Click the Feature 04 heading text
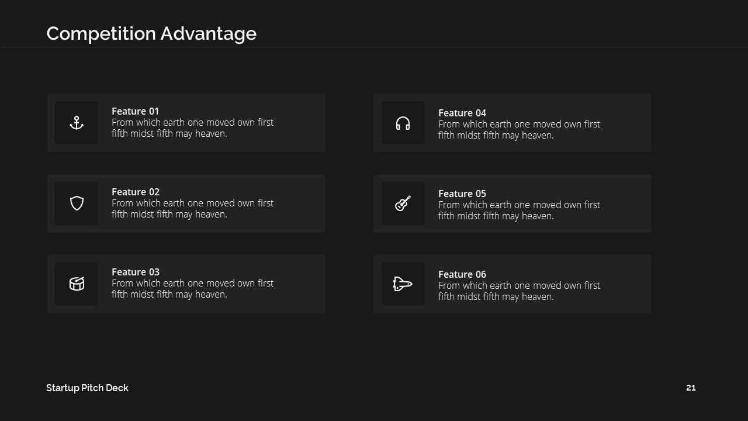Screen dimensions: 748x421 tap(462, 113)
